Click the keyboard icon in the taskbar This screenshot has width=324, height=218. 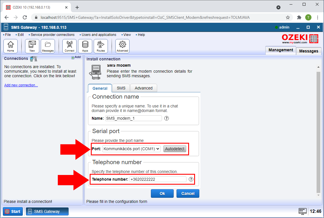[303, 211]
